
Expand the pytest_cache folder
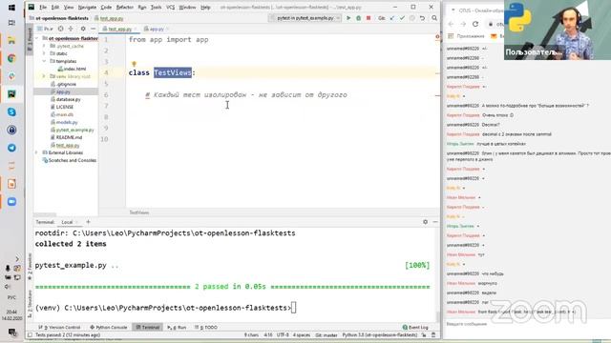tap(44, 46)
